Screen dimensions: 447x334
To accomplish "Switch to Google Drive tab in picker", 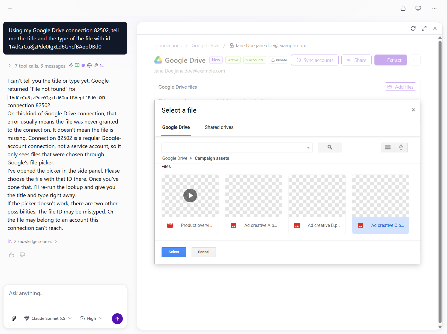I will tap(176, 127).
